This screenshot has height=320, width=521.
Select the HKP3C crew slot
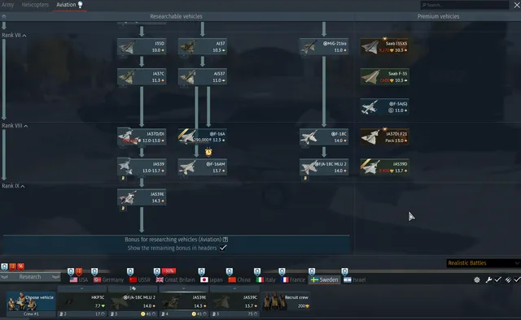(x=82, y=301)
